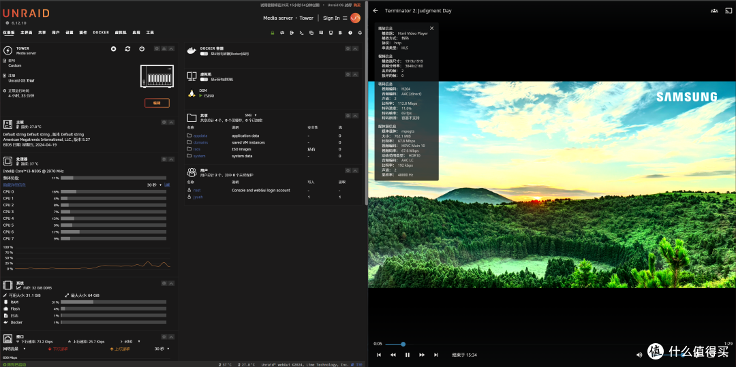Toggle the show all Docker containers switch
Viewport: 736px width, 367px height.
point(204,54)
